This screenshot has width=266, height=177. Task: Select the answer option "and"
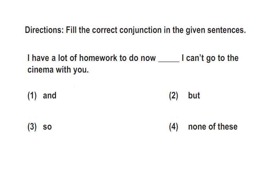tap(50, 95)
